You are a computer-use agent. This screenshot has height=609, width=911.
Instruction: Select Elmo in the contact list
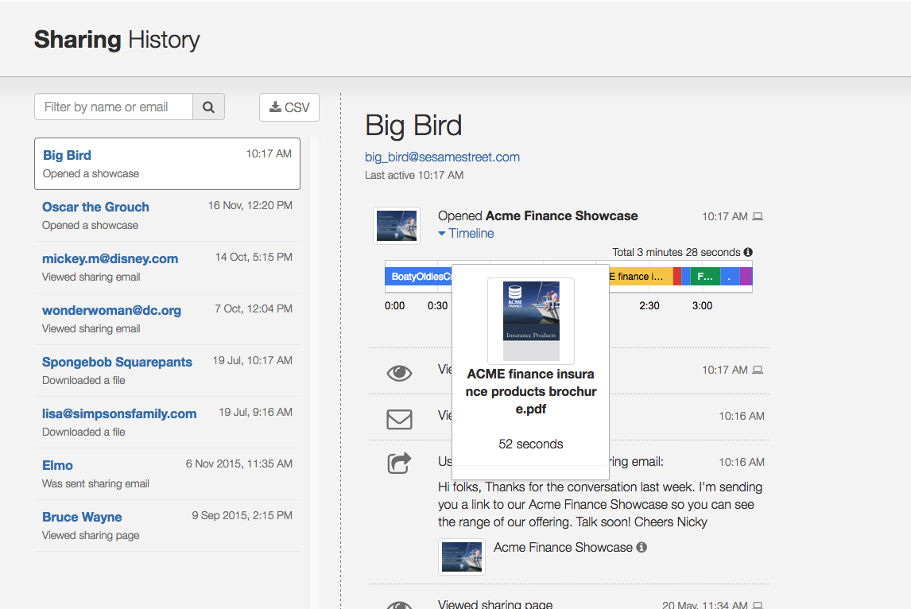click(167, 474)
